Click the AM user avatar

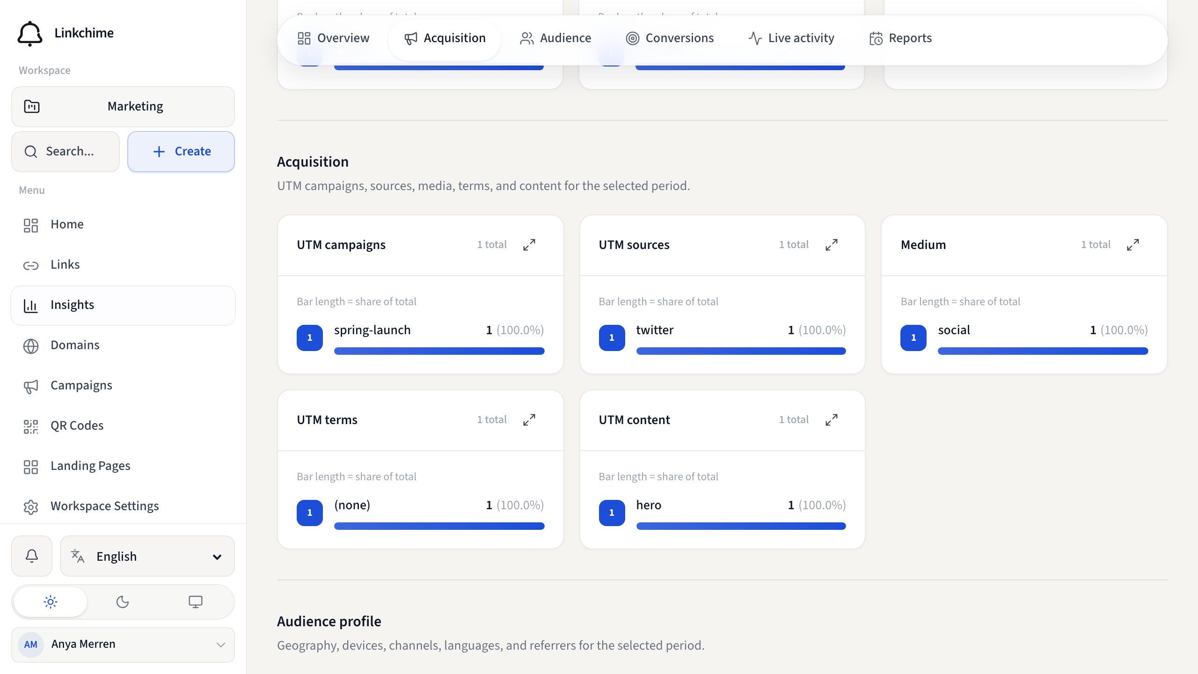(x=31, y=645)
